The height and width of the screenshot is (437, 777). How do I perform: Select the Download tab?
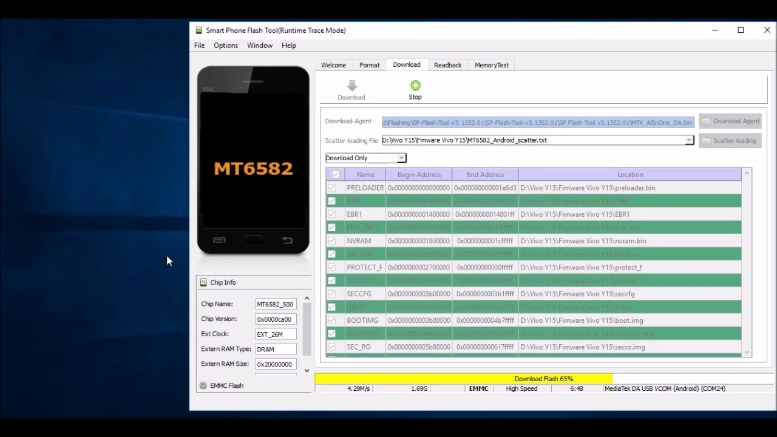[x=407, y=64]
